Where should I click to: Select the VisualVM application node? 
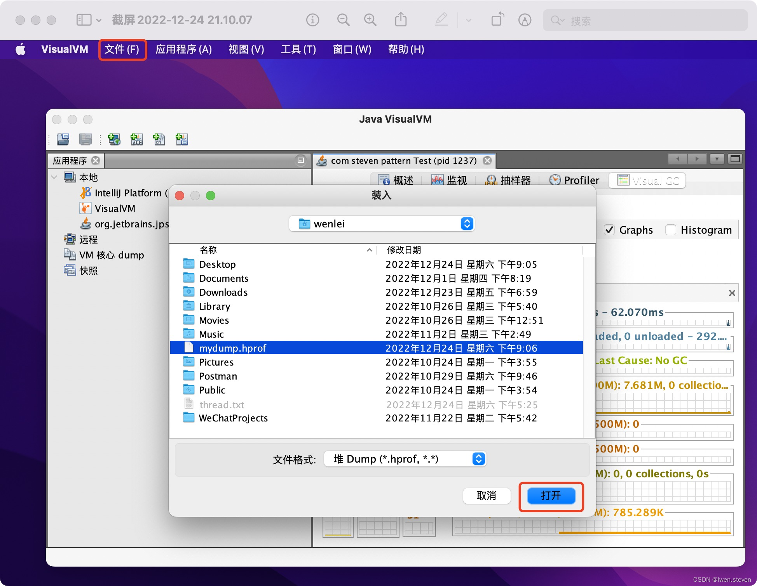[108, 208]
